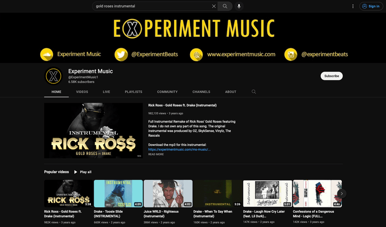This screenshot has height=227, width=386.
Task: Open the three-dot settings menu
Action: pos(353,6)
